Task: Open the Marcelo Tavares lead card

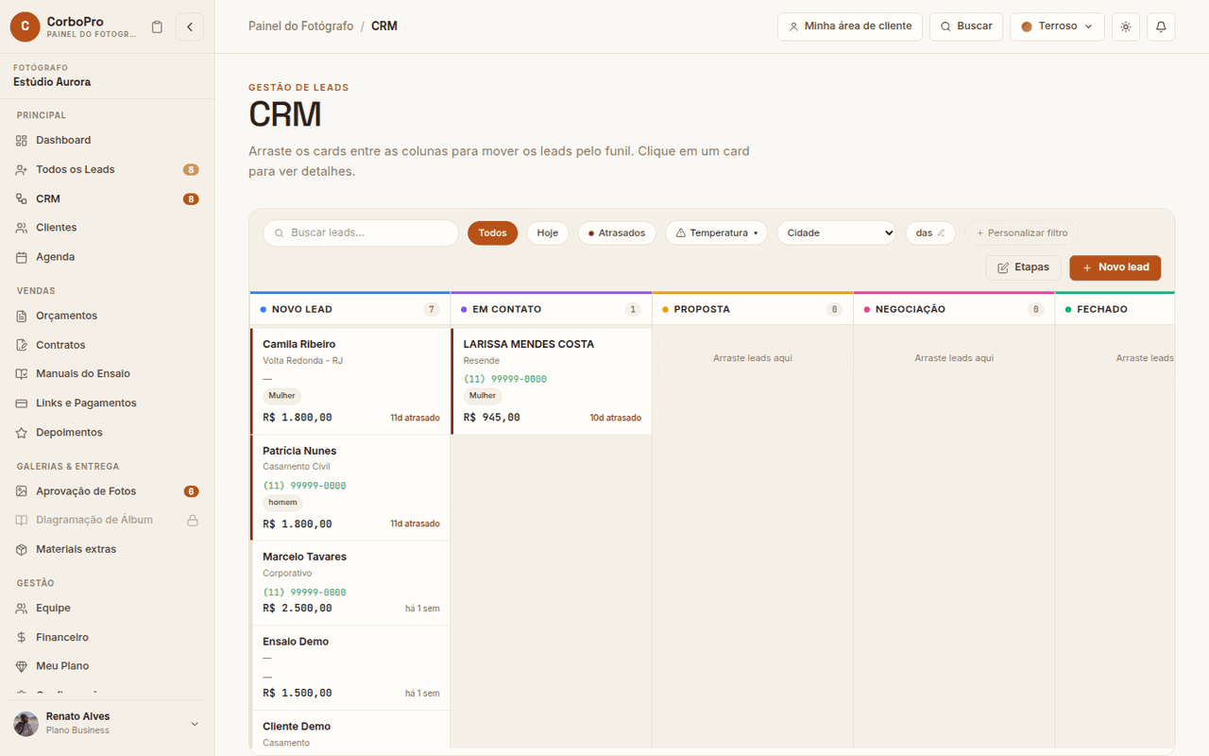Action: pos(350,583)
